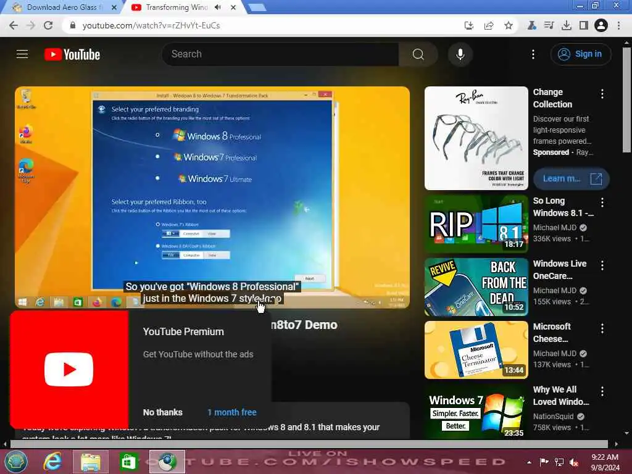Click NationSquid channel name
Screen dimensions: 632x474
point(553,417)
